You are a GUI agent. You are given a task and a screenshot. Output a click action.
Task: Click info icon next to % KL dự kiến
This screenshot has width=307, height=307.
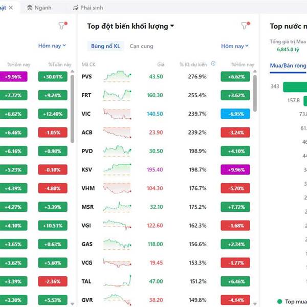coord(213,63)
